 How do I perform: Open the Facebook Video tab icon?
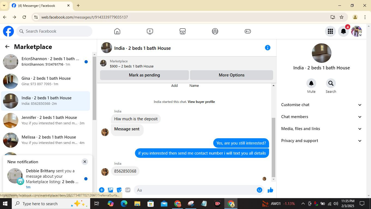[x=150, y=31]
